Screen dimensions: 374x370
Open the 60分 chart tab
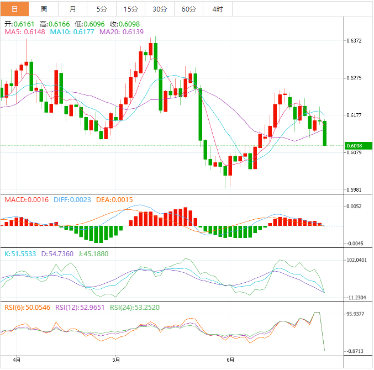pos(188,9)
